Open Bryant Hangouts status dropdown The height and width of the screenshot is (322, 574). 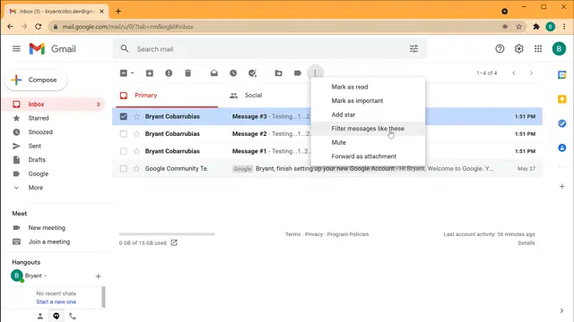(45, 276)
